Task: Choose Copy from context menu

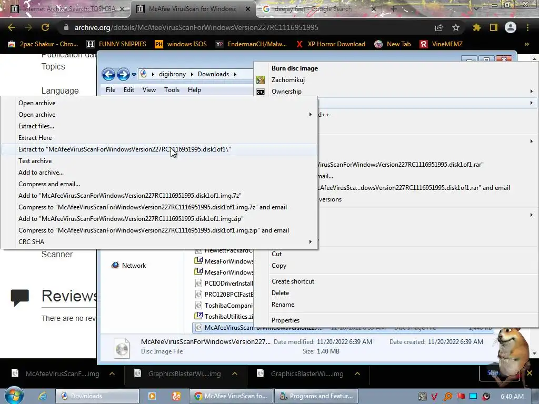Action: (x=395, y=266)
